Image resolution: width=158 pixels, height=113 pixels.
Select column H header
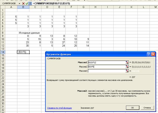click(x=95, y=7)
